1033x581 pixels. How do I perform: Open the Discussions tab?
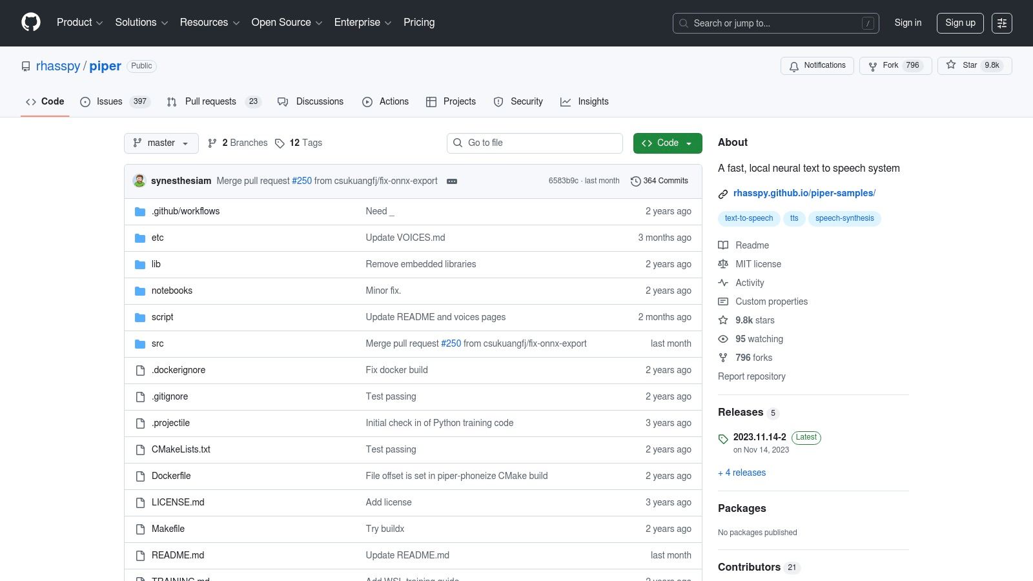(311, 102)
